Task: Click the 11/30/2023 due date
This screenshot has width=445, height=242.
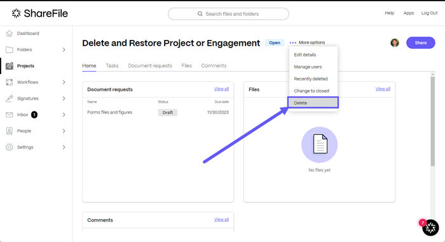Action: 218,112
